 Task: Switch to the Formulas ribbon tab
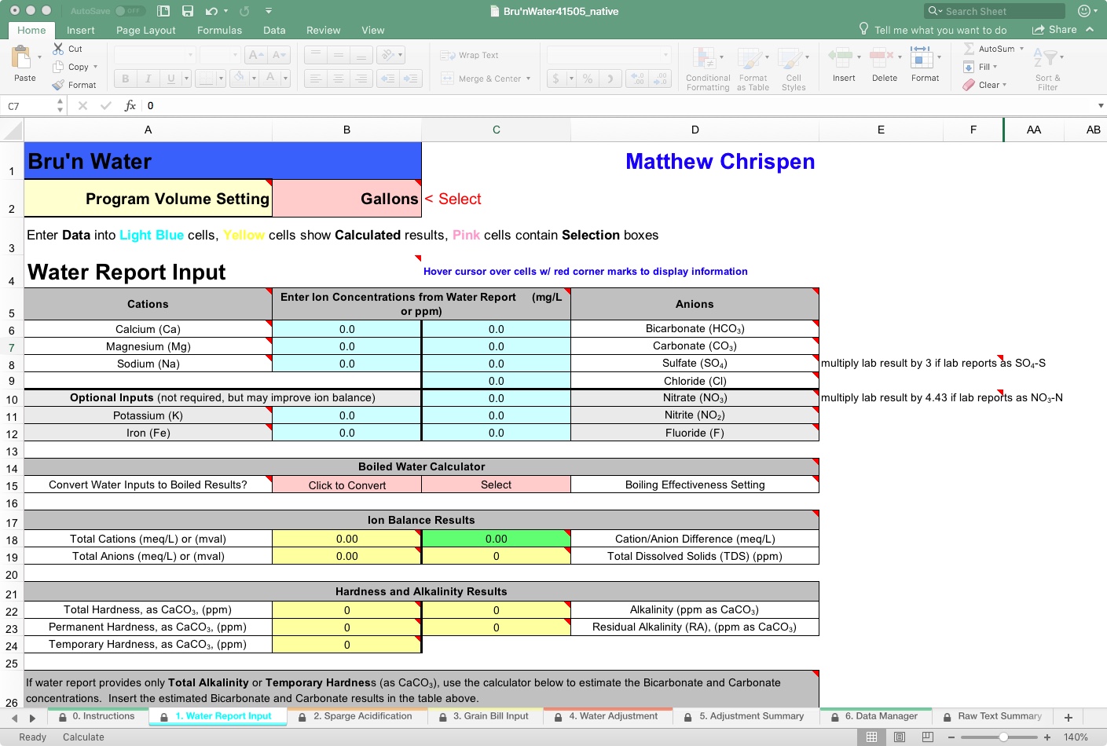[x=219, y=30]
